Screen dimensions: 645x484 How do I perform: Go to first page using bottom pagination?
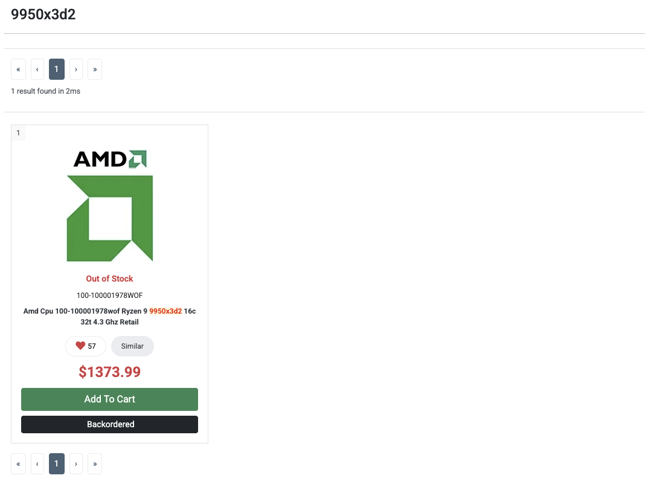[18, 463]
